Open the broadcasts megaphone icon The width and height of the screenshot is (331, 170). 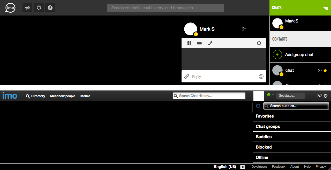(x=27, y=8)
